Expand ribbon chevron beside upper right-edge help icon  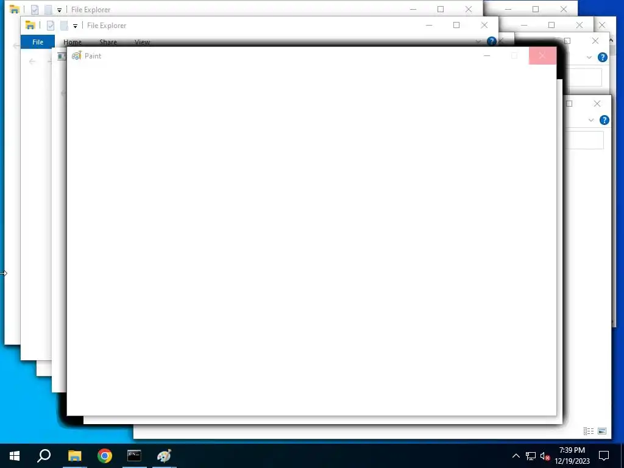pos(589,58)
